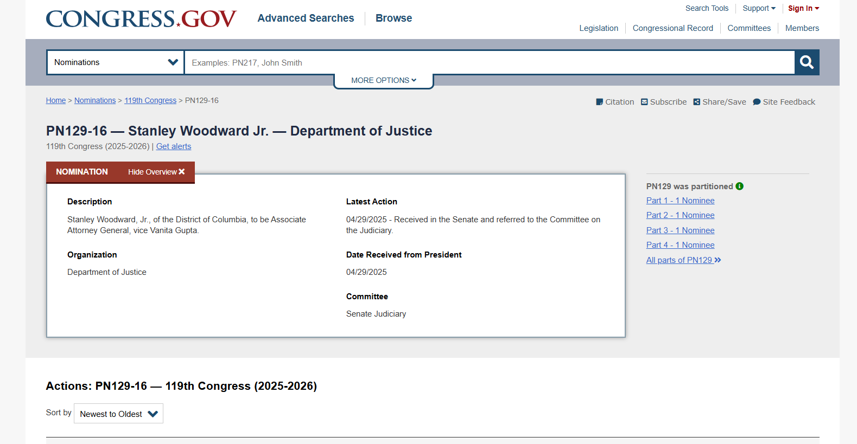Open Site Feedback
Screen dimensions: 857x444
(x=784, y=102)
